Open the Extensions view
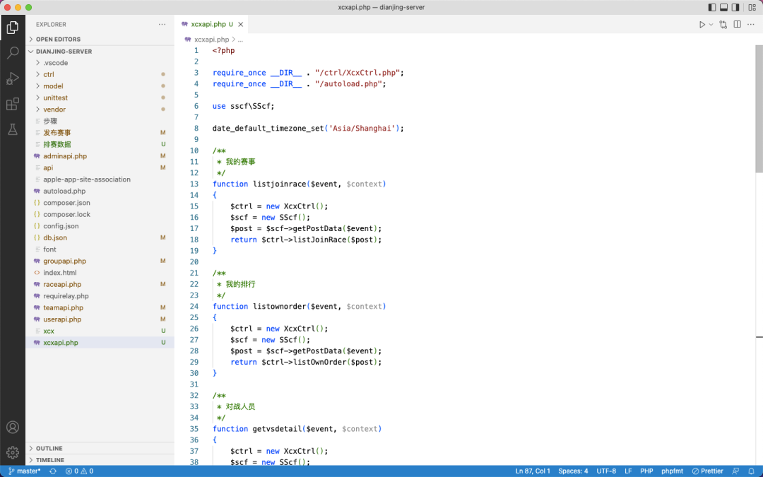The height and width of the screenshot is (477, 763). [13, 104]
